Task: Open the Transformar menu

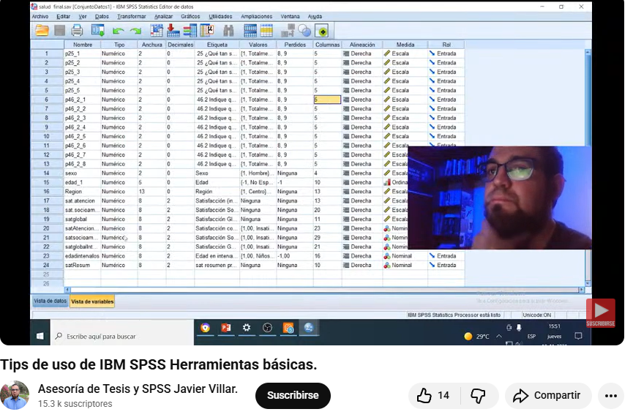Action: coord(131,16)
